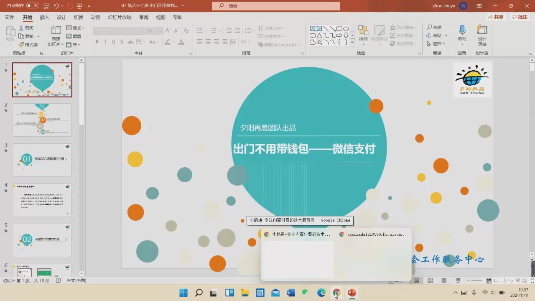
Task: Toggle Underline formatting
Action: tap(113, 42)
